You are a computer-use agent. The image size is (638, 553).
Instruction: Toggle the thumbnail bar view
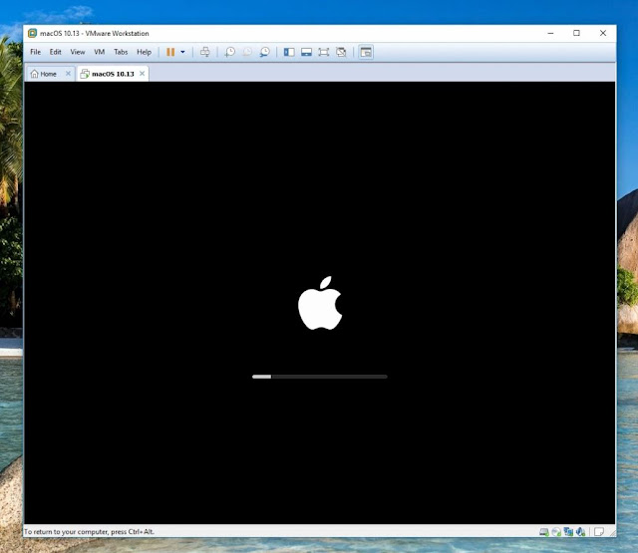pyautogui.click(x=306, y=52)
